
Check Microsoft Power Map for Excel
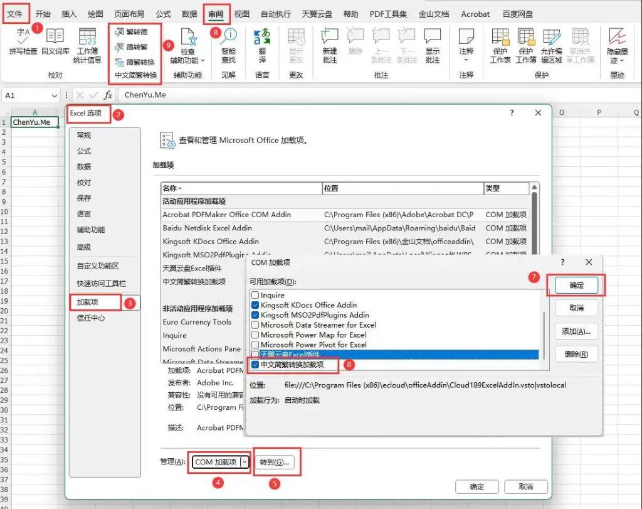255,335
